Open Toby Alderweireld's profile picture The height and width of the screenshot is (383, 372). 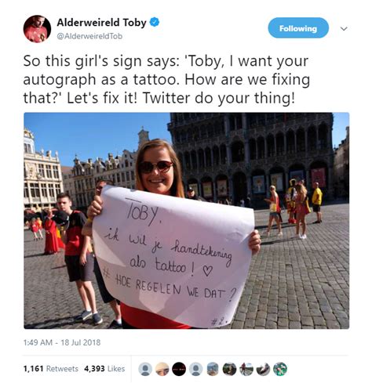pos(37,29)
